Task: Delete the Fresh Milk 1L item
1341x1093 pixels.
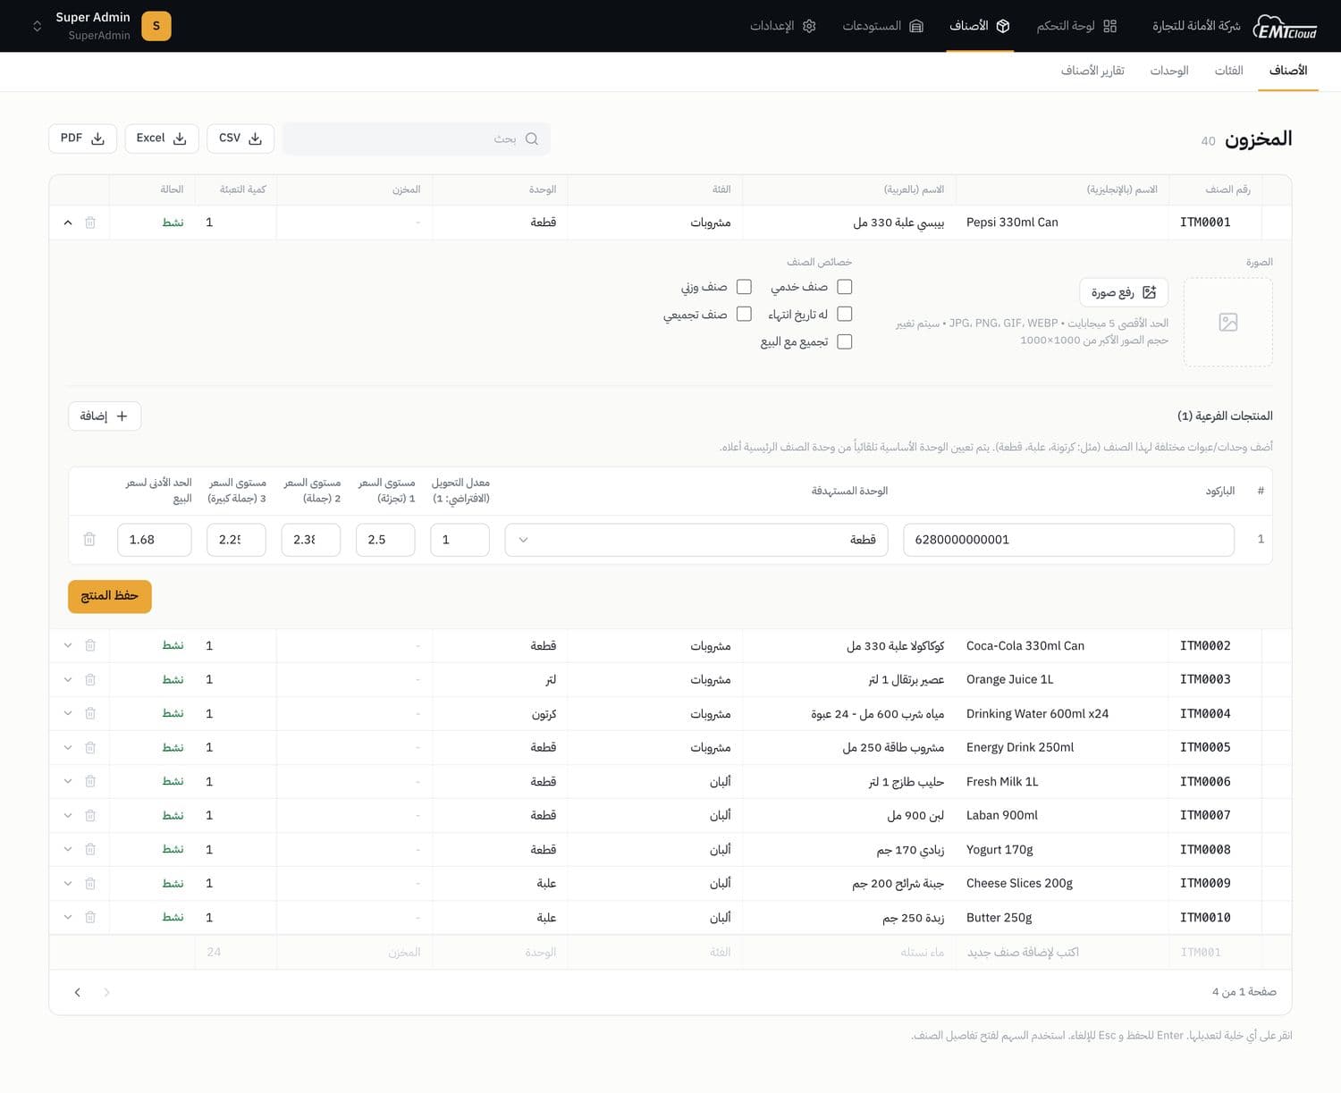Action: click(x=90, y=781)
